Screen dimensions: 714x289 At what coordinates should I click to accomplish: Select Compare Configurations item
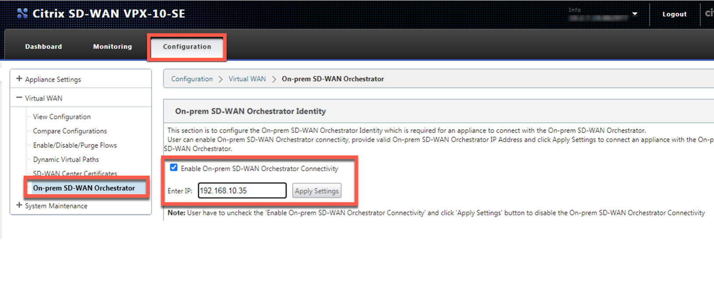70,131
